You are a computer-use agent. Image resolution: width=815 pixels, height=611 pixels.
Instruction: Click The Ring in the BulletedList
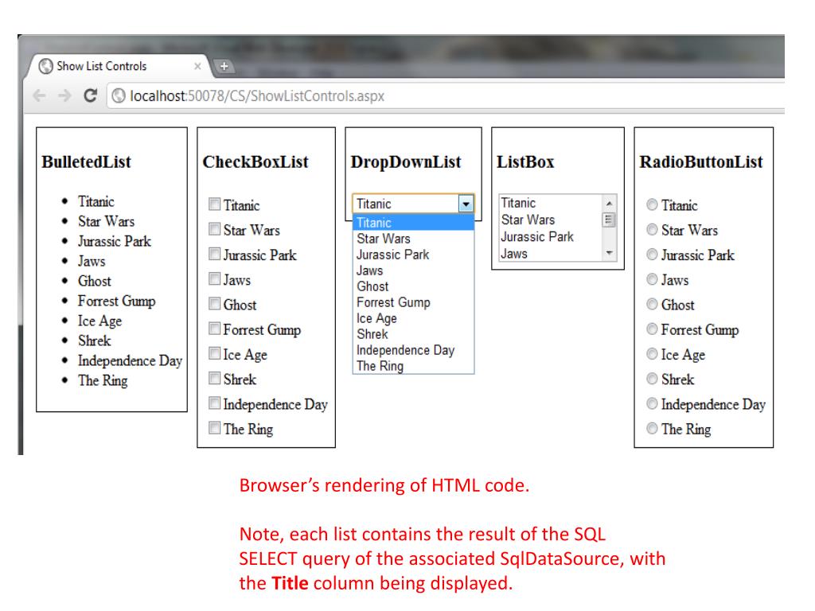(103, 381)
